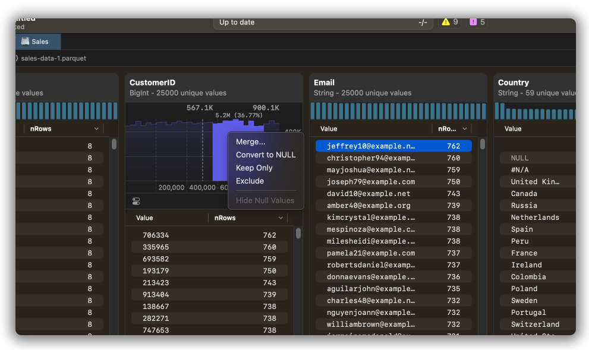Viewport: 589px width, 350px height.
Task: Click the Country column header title
Action: point(513,83)
